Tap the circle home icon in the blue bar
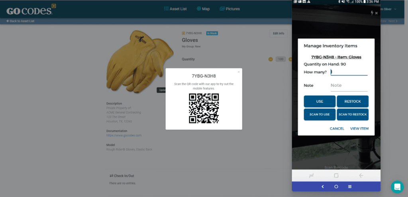Viewport: 408px width, 197px height. point(336,187)
